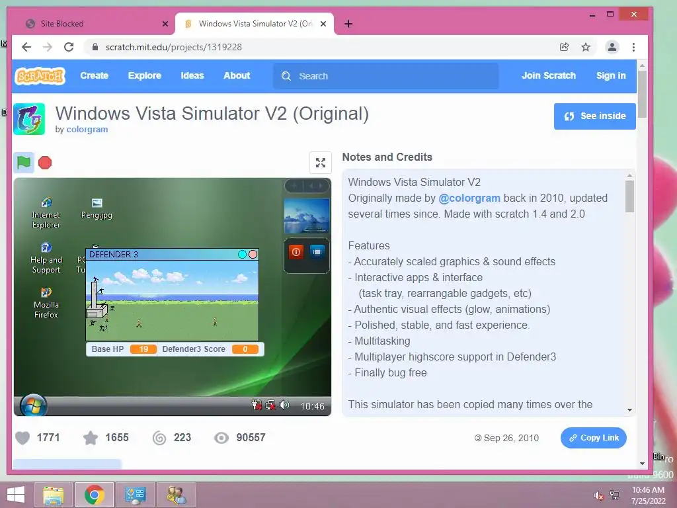
Task: Click Join Scratch link
Action: (549, 75)
